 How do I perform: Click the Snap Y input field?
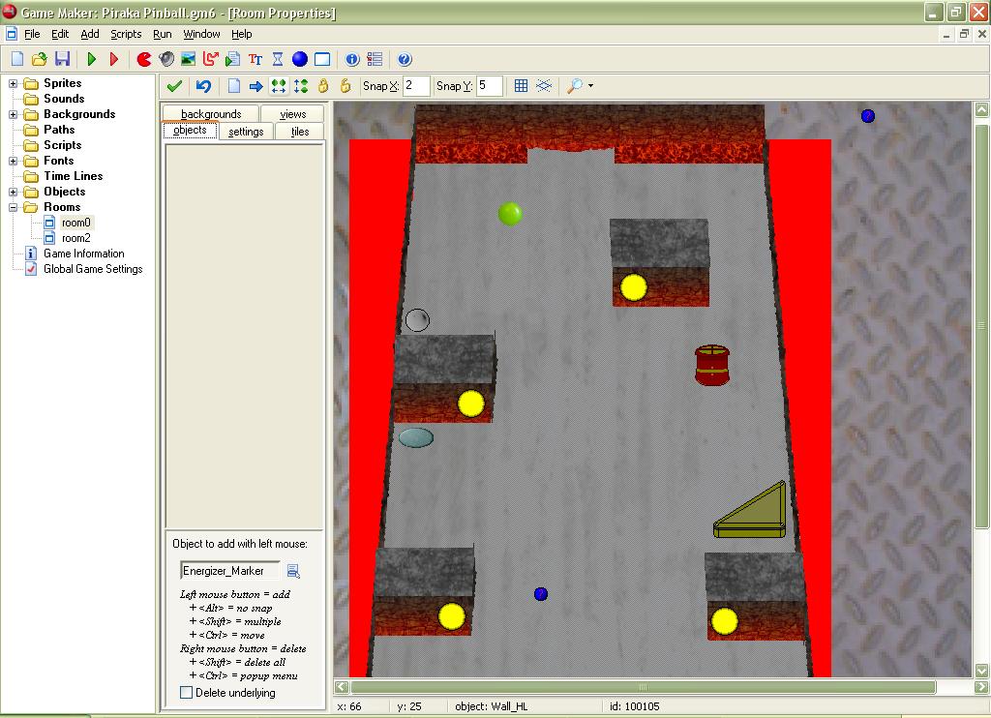click(490, 85)
